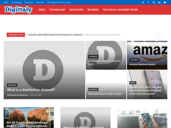This screenshot has height=128, width=171.
Task: Open Technology in red main menu
Action: [57, 10]
